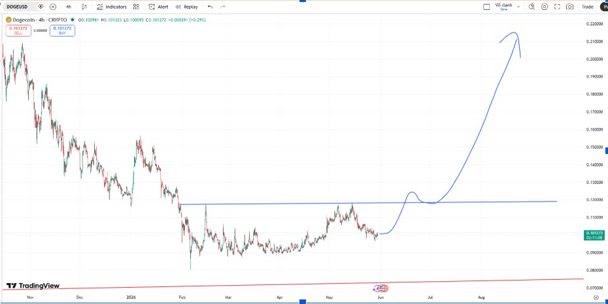Open chart settings hexagon icon
The height and width of the screenshot is (304, 608).
click(545, 7)
